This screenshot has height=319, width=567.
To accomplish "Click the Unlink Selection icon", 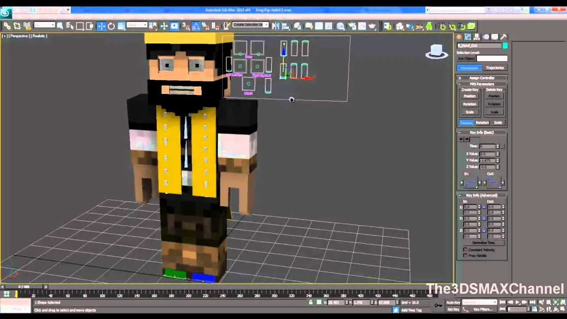I will pyautogui.click(x=17, y=26).
